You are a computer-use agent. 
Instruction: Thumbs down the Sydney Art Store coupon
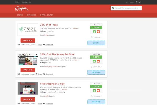98,61
